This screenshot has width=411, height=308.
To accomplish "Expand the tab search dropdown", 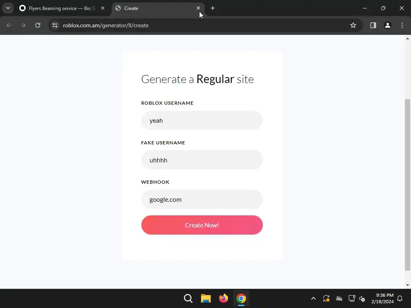I will point(8,8).
